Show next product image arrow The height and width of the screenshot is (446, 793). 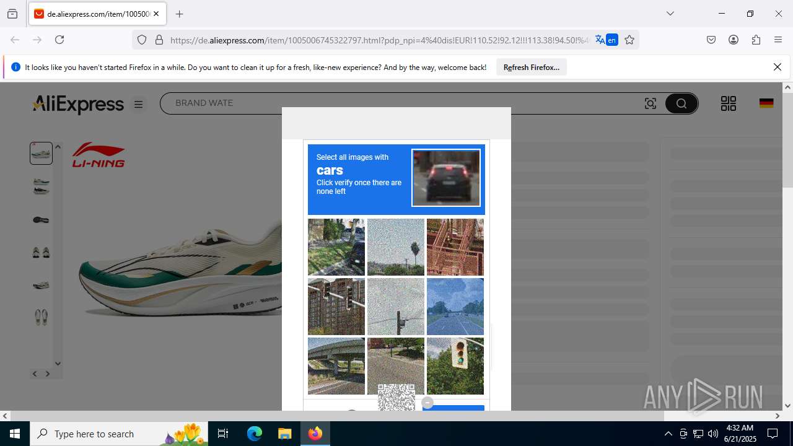(48, 374)
